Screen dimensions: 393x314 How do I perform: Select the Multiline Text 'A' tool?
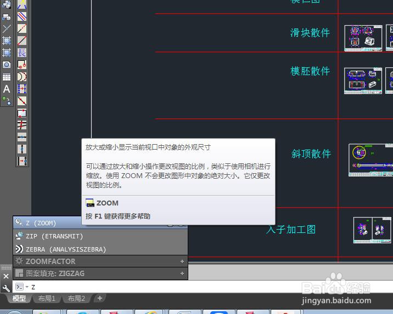[x=7, y=89]
